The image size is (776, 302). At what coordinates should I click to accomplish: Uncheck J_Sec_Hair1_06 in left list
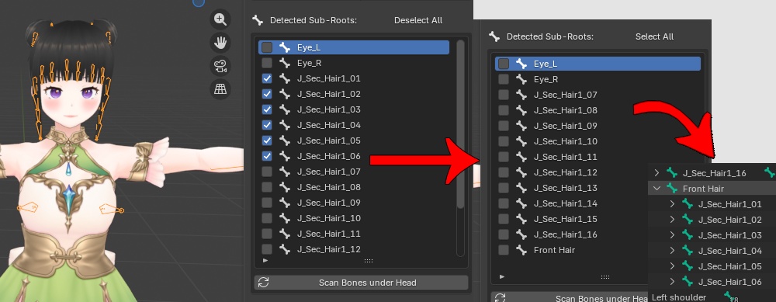click(x=267, y=156)
